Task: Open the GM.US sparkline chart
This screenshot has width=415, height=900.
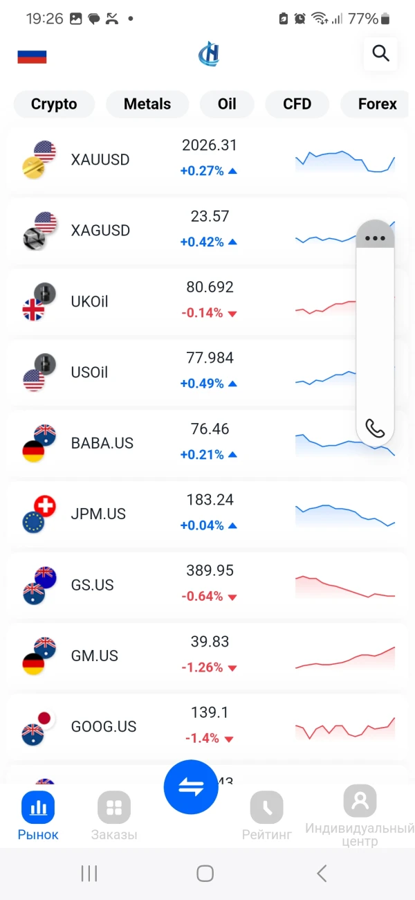Action: pos(344,656)
